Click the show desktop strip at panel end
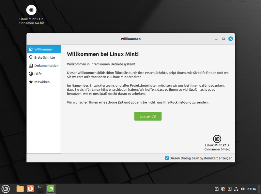The height and width of the screenshot is (194, 261). click(x=259, y=189)
